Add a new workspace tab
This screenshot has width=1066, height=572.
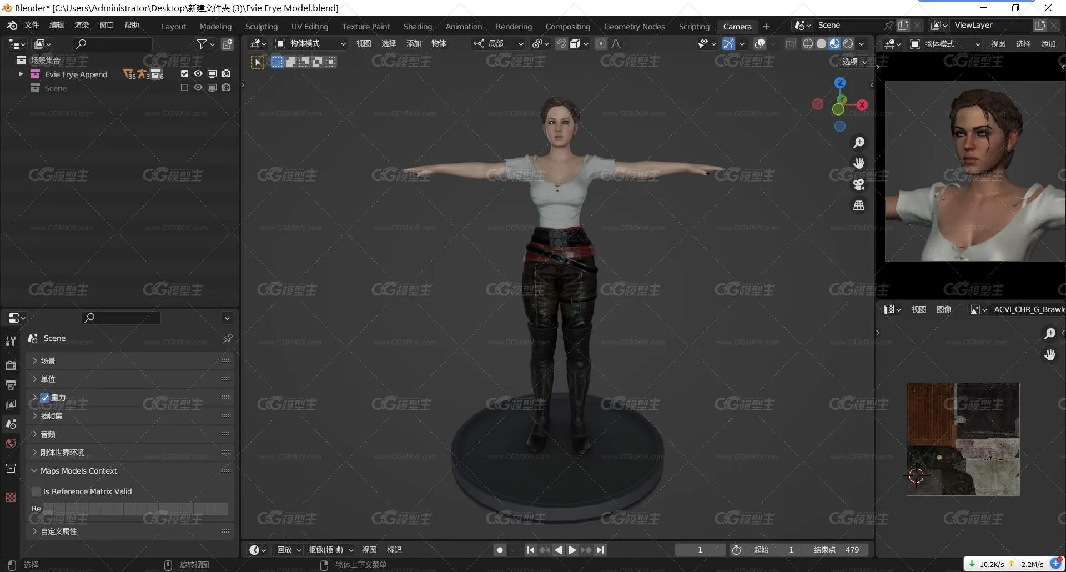(x=766, y=26)
